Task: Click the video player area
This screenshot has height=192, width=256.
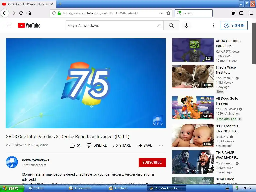Action: (86, 83)
